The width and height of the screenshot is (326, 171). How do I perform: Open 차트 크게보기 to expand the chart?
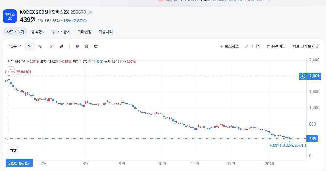[306, 46]
